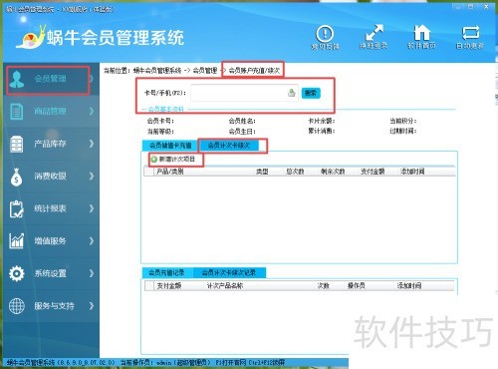Screen dimensions: 498x369
Task: Open the 会员充值记录 records tab
Action: 166,272
